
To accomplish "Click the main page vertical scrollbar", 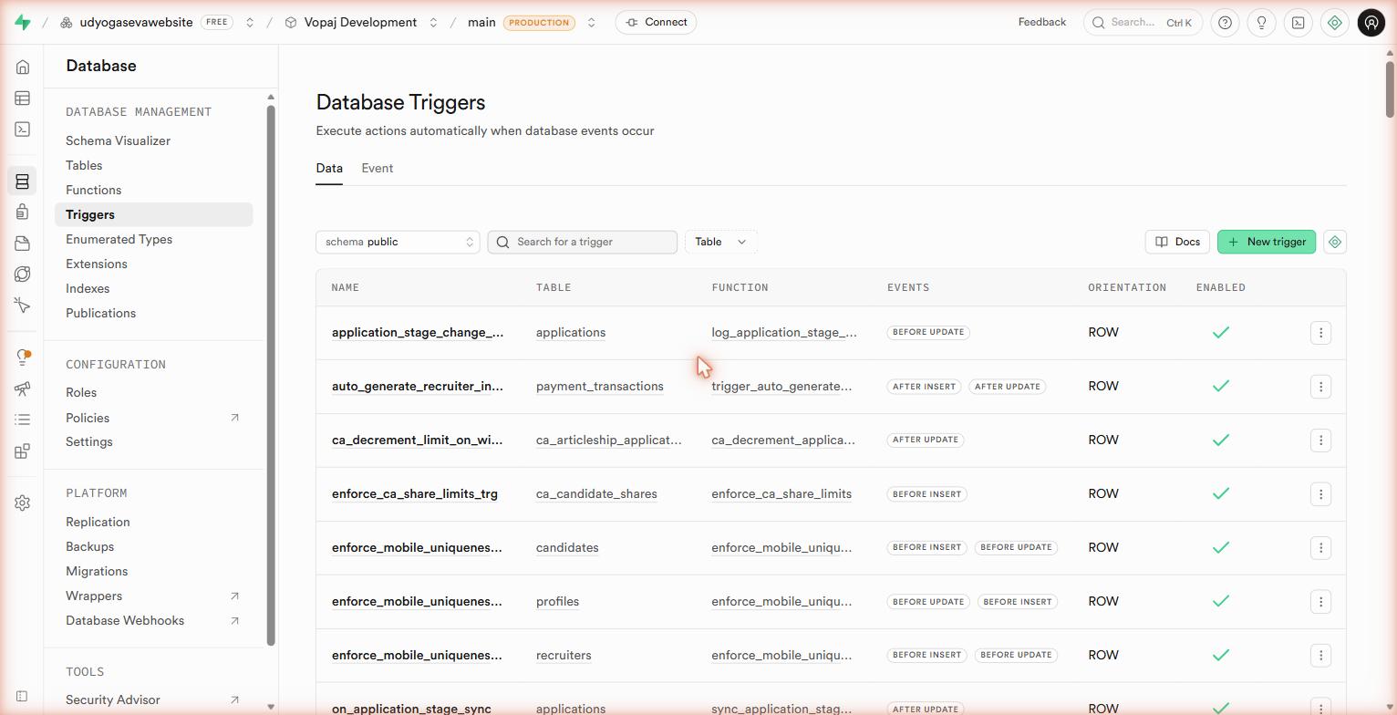I will (1390, 88).
